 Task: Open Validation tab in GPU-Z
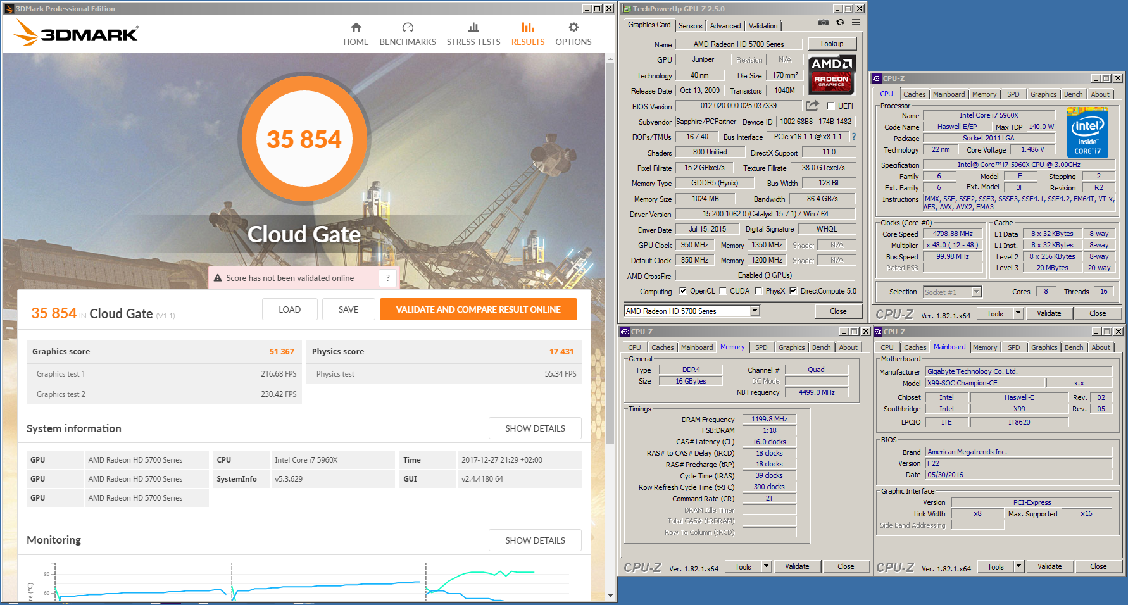click(763, 26)
